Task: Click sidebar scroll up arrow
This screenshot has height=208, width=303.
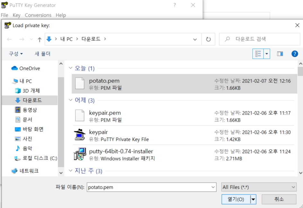Action: pyautogui.click(x=61, y=64)
